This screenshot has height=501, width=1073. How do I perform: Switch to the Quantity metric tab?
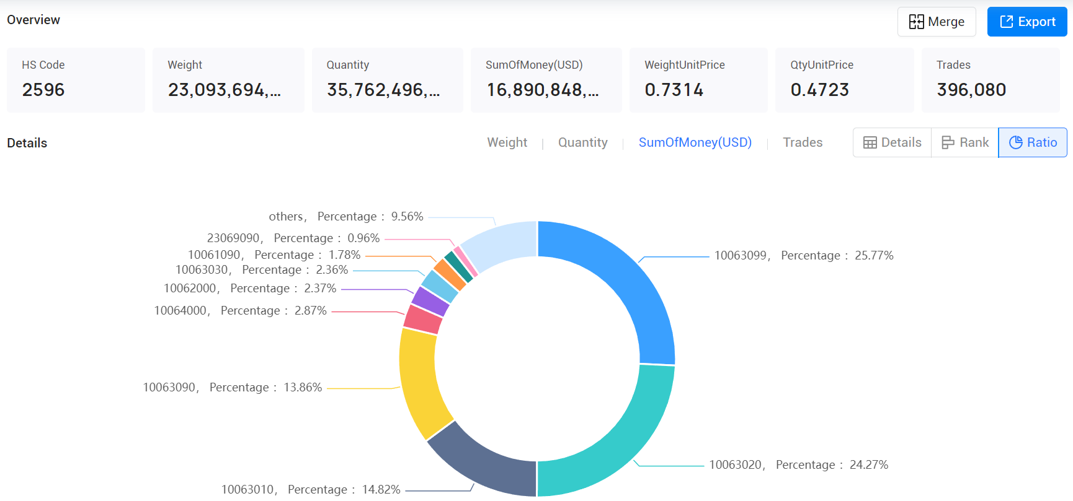tap(582, 142)
